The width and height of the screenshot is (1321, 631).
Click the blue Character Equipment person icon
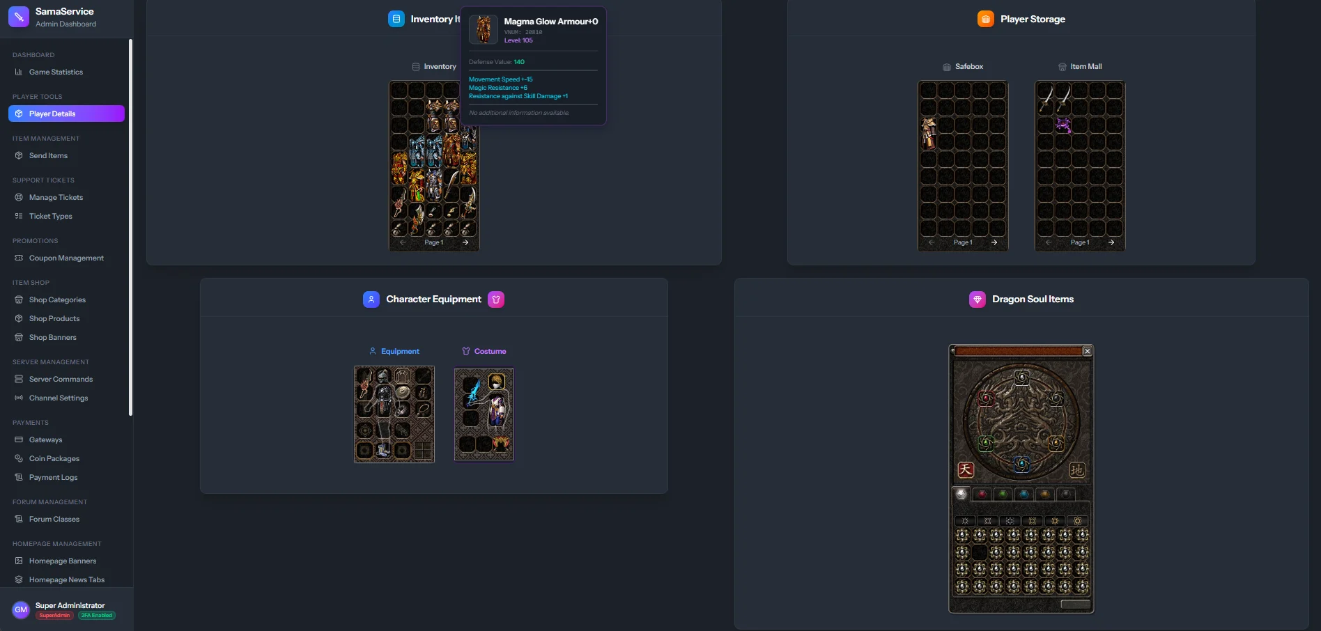point(371,299)
